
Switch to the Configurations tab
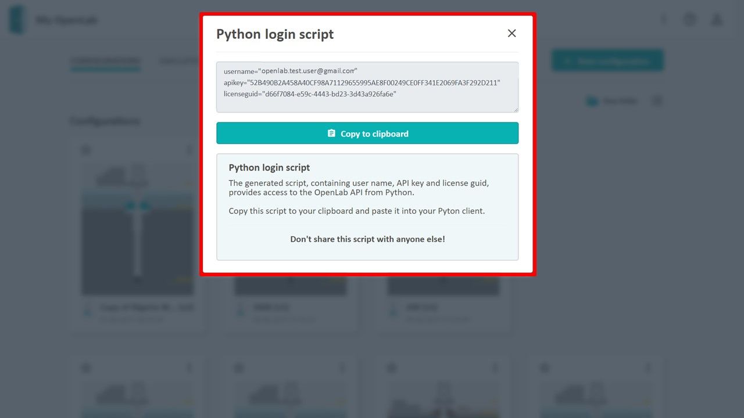click(105, 61)
